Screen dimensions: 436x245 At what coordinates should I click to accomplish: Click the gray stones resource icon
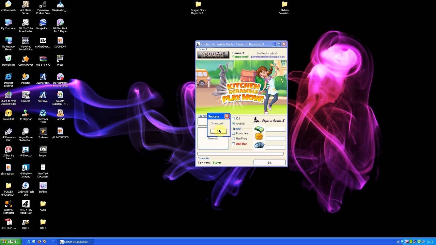(259, 145)
